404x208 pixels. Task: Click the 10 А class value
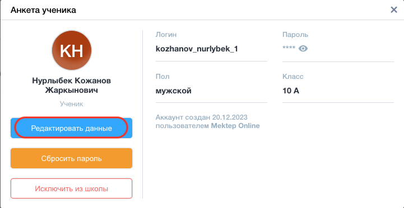[291, 91]
